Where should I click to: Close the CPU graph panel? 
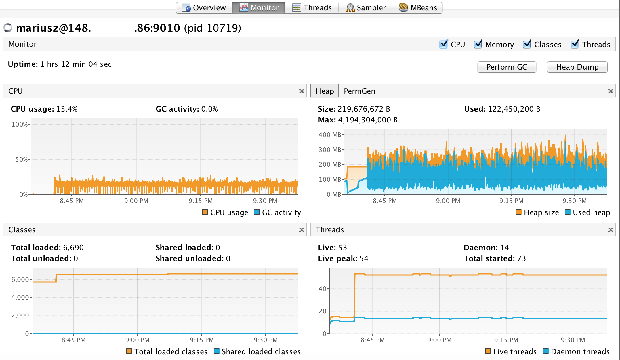pos(302,91)
